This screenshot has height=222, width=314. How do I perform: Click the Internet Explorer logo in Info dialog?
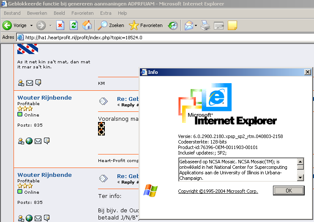click(227, 104)
